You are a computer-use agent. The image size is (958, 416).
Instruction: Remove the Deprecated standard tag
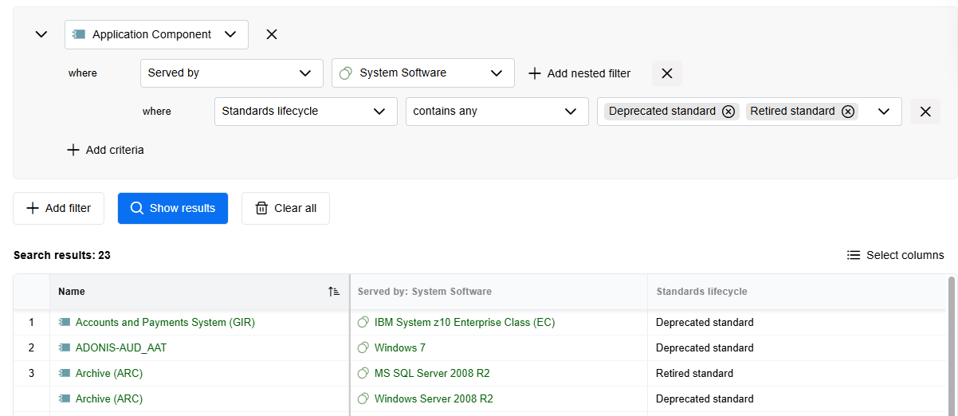point(728,112)
